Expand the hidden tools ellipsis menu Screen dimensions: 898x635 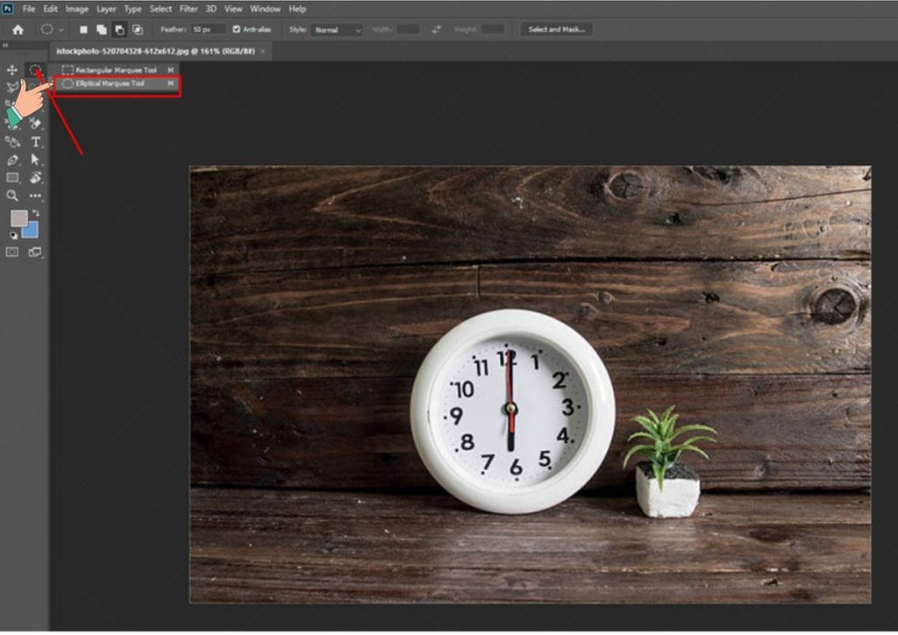pos(33,195)
